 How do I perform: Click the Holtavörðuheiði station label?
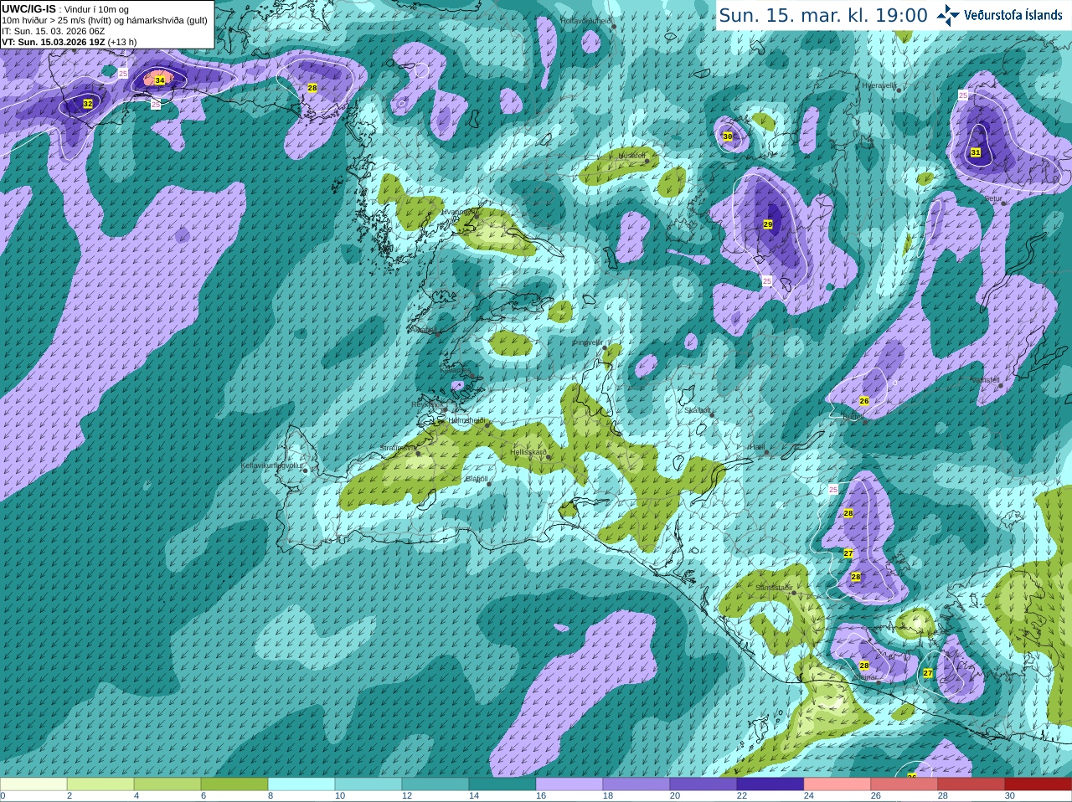click(585, 21)
